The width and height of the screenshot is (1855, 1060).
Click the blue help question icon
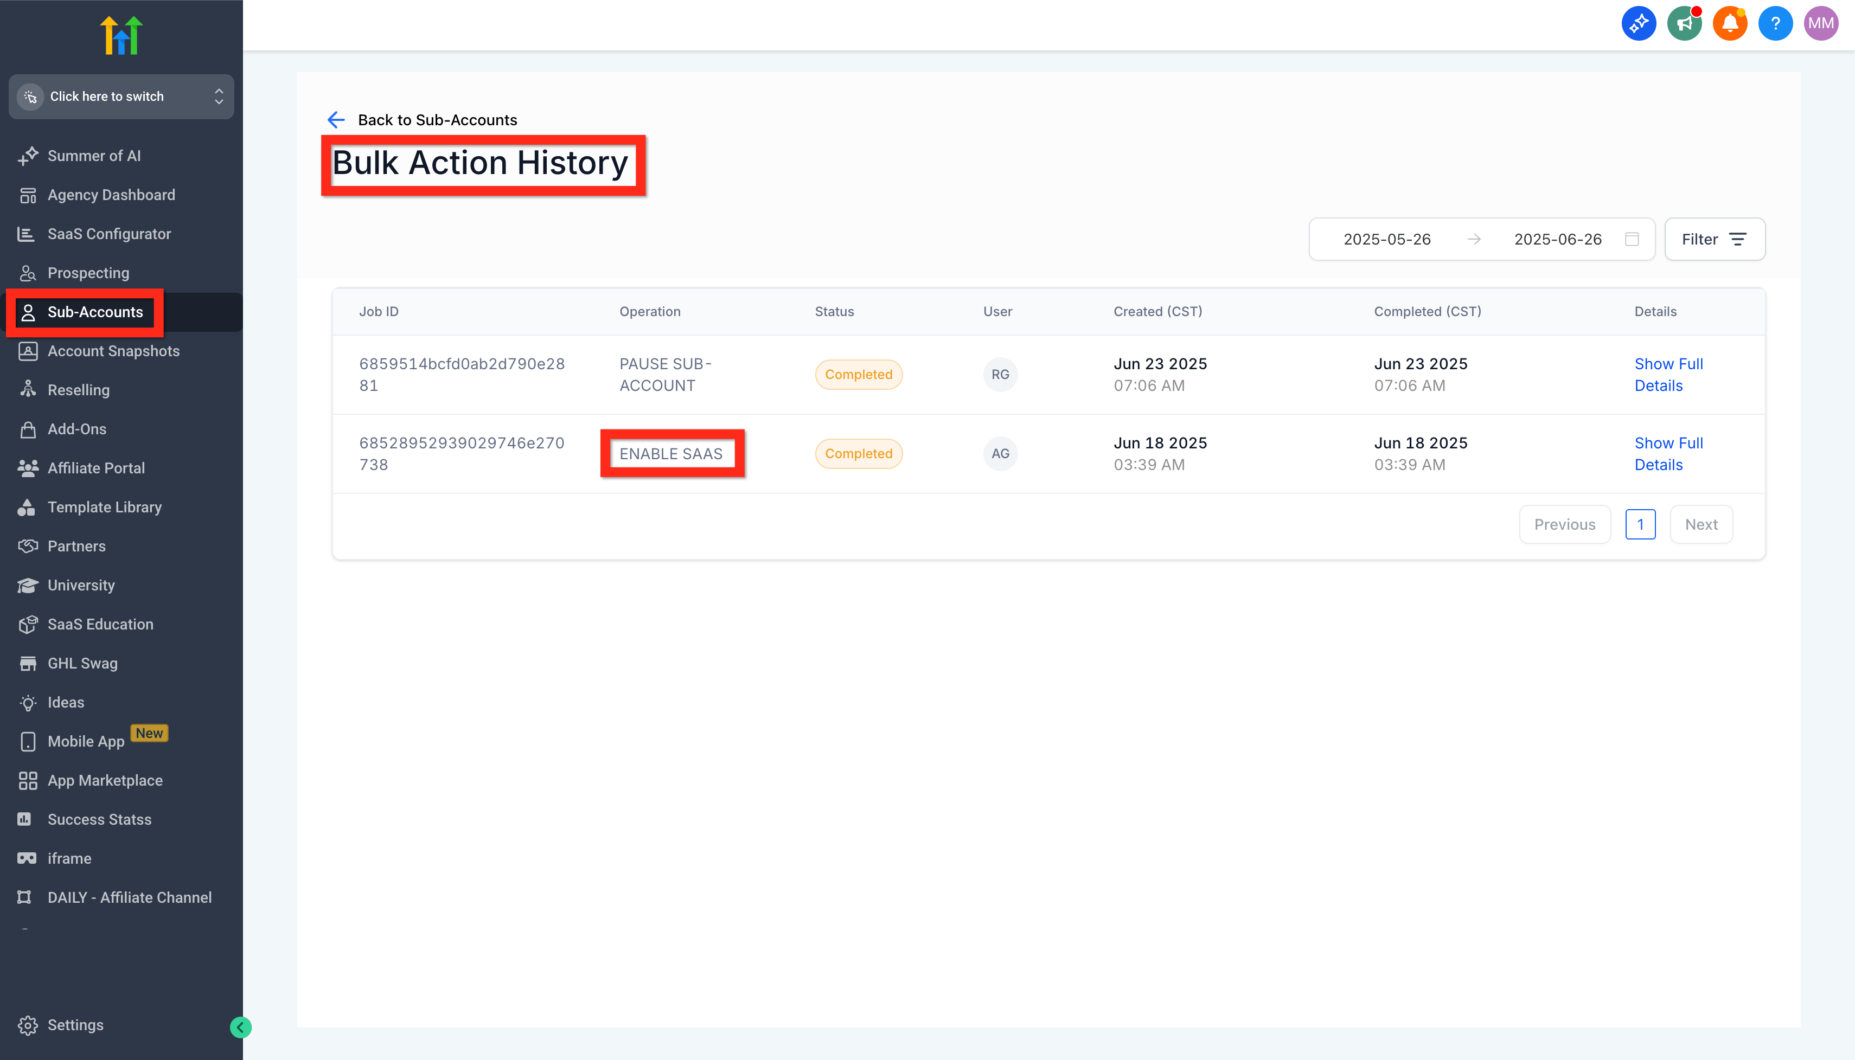pyautogui.click(x=1775, y=23)
